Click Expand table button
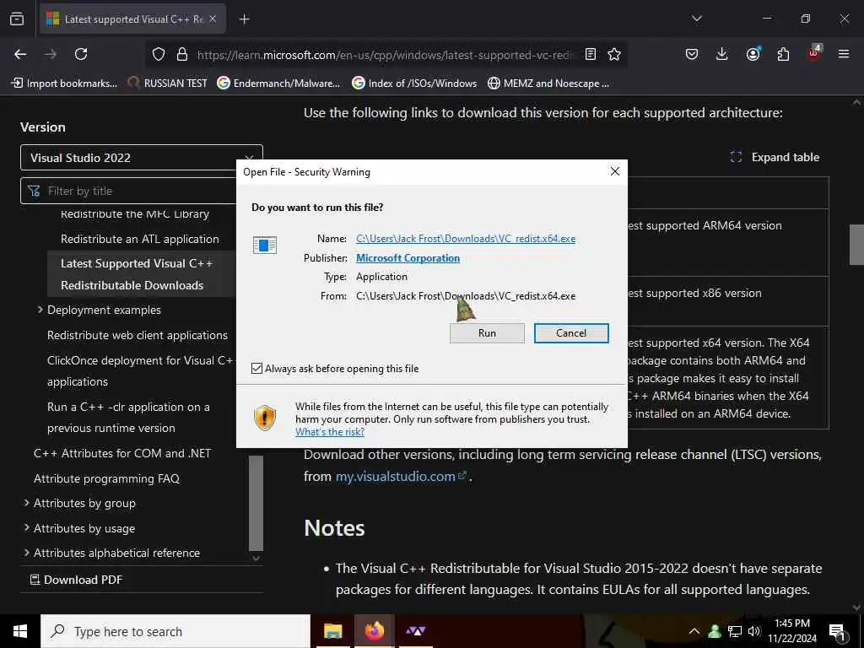This screenshot has height=648, width=864. (x=775, y=157)
